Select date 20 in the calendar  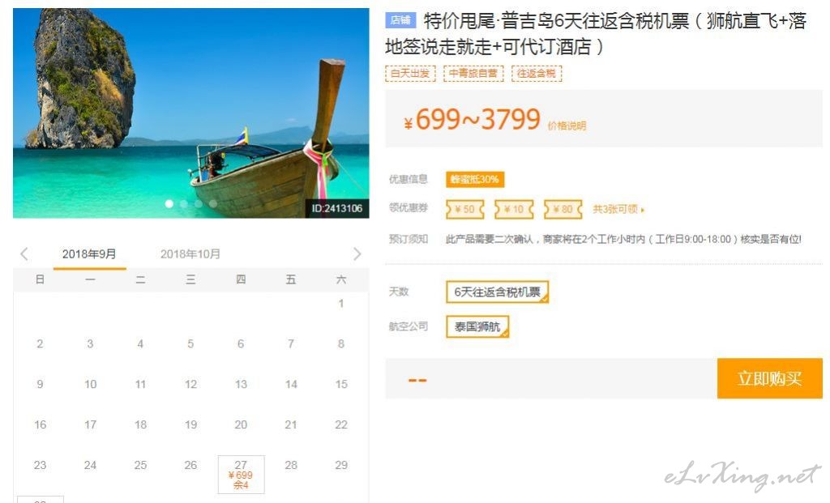point(241,424)
